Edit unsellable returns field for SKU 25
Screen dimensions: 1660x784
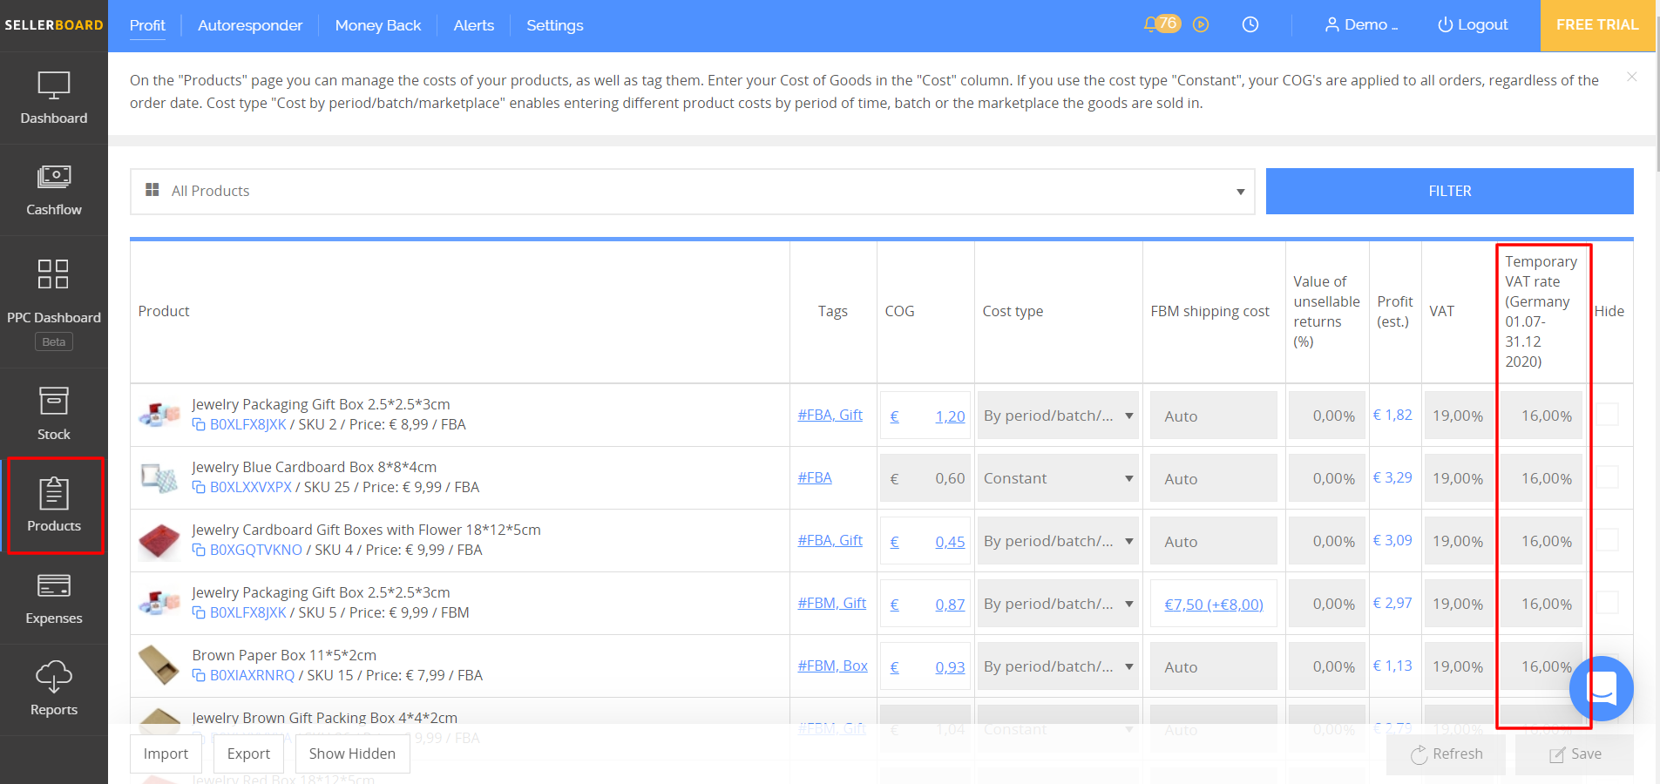(1327, 478)
